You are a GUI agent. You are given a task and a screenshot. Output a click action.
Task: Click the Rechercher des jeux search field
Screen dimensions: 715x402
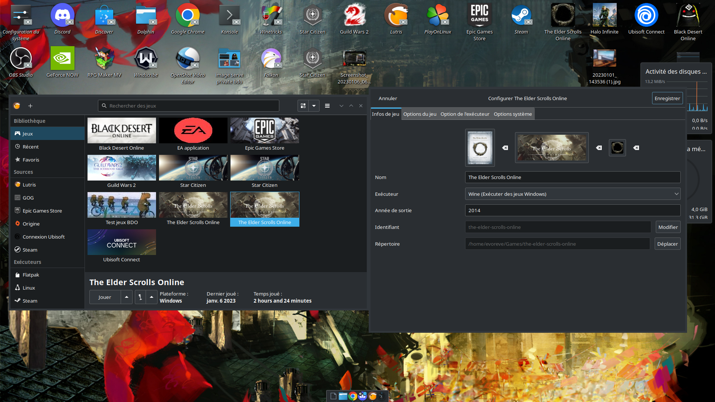[x=188, y=106]
